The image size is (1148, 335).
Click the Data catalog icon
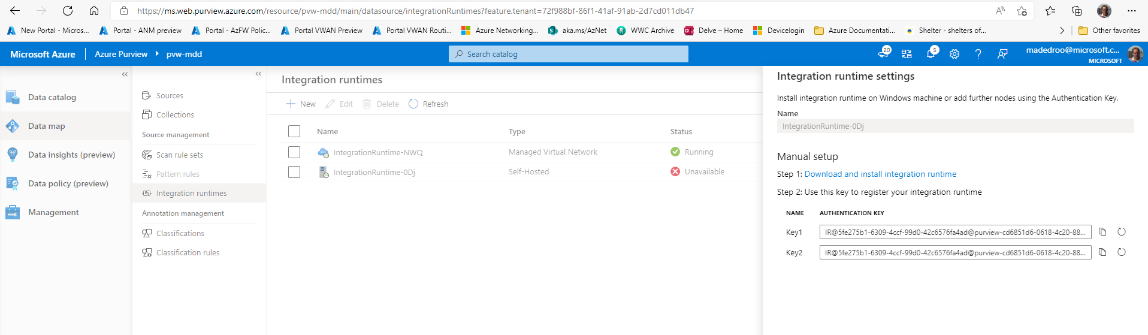13,97
